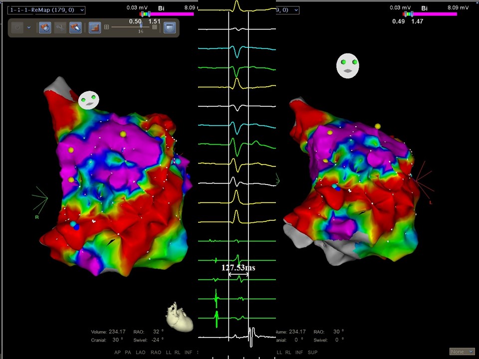Click the 1.47 upper threshold value, right panel

point(417,21)
